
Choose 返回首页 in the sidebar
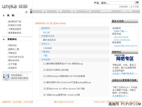click(x=12, y=68)
